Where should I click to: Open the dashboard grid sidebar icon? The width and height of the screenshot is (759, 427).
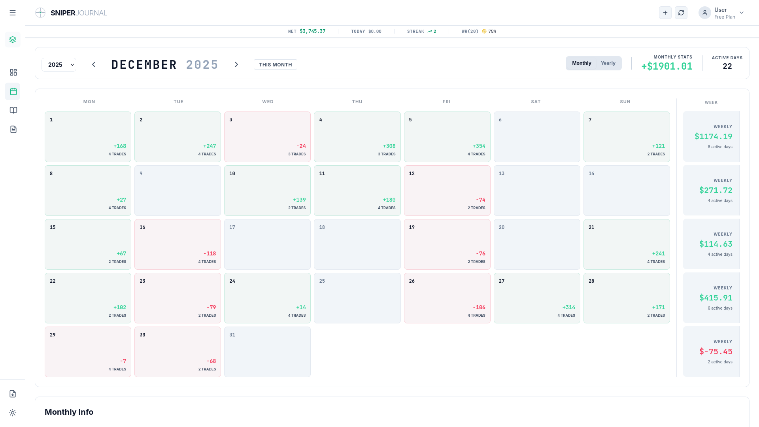(x=13, y=72)
